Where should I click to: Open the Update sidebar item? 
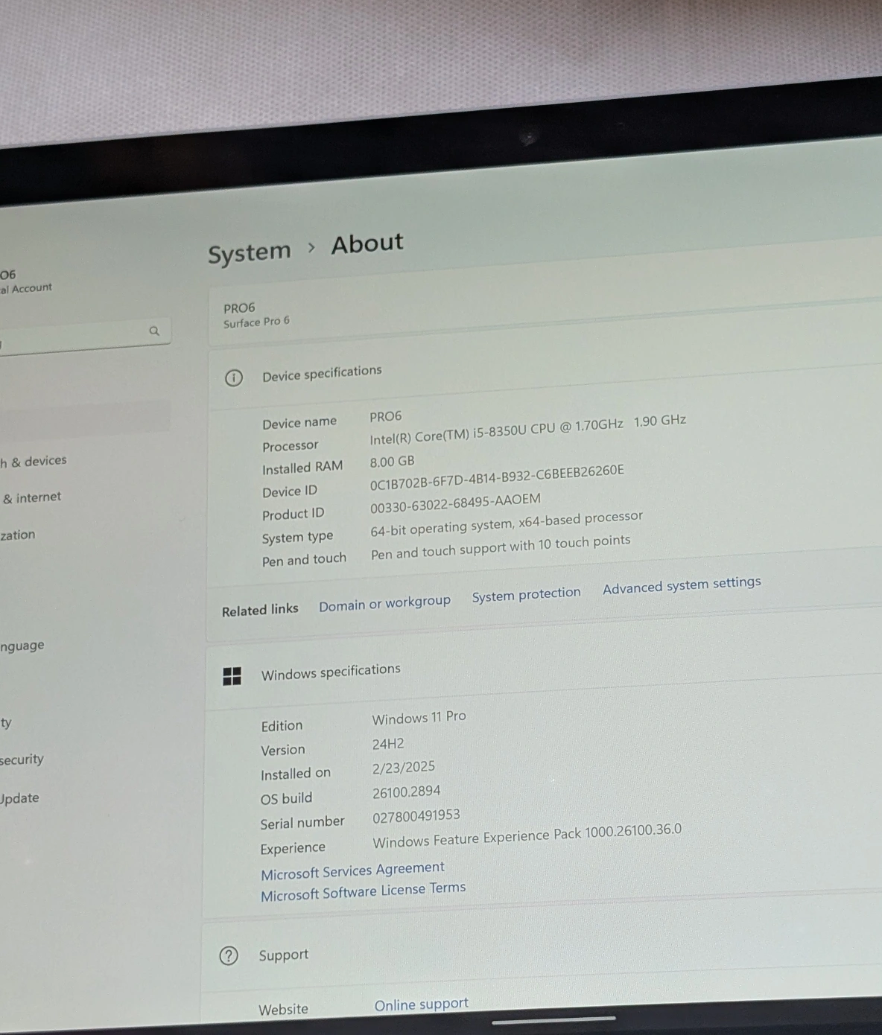pyautogui.click(x=19, y=798)
